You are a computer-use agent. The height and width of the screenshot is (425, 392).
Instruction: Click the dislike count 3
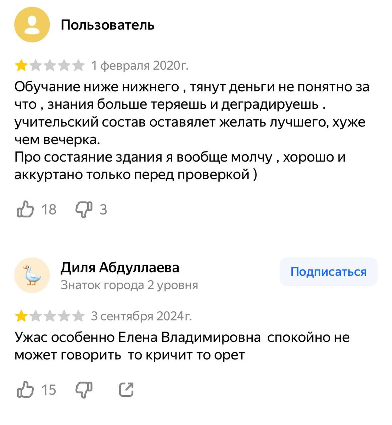(103, 210)
